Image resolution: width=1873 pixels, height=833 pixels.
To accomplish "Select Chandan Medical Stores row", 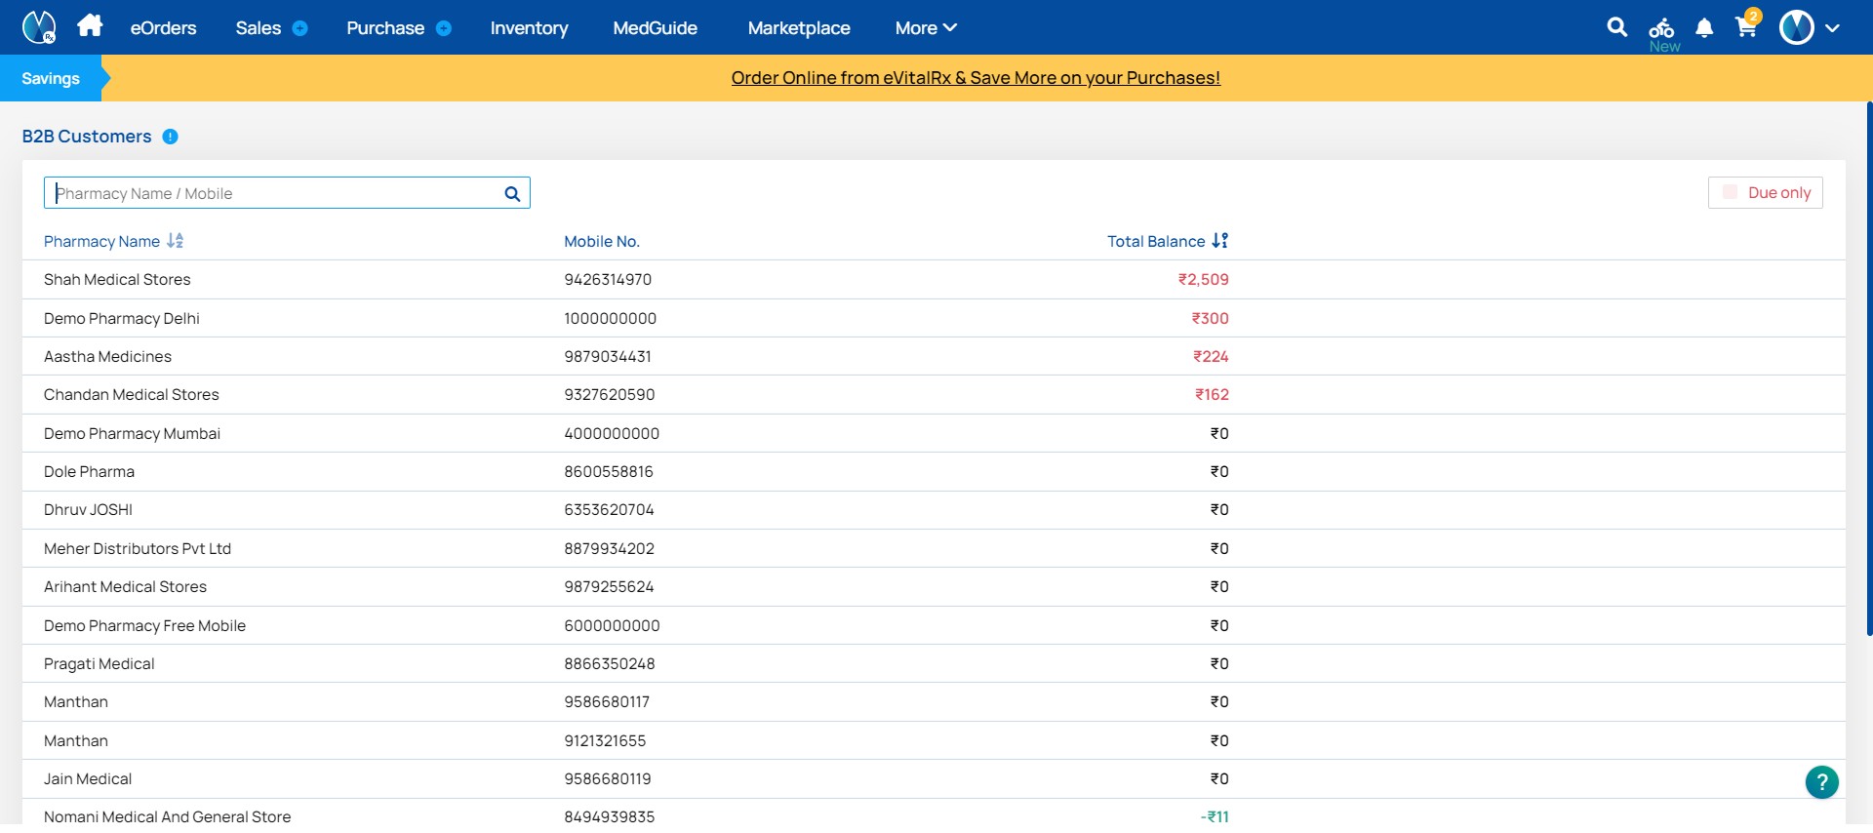I will (934, 394).
